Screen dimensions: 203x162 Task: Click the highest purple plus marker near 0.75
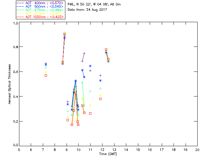84,53
